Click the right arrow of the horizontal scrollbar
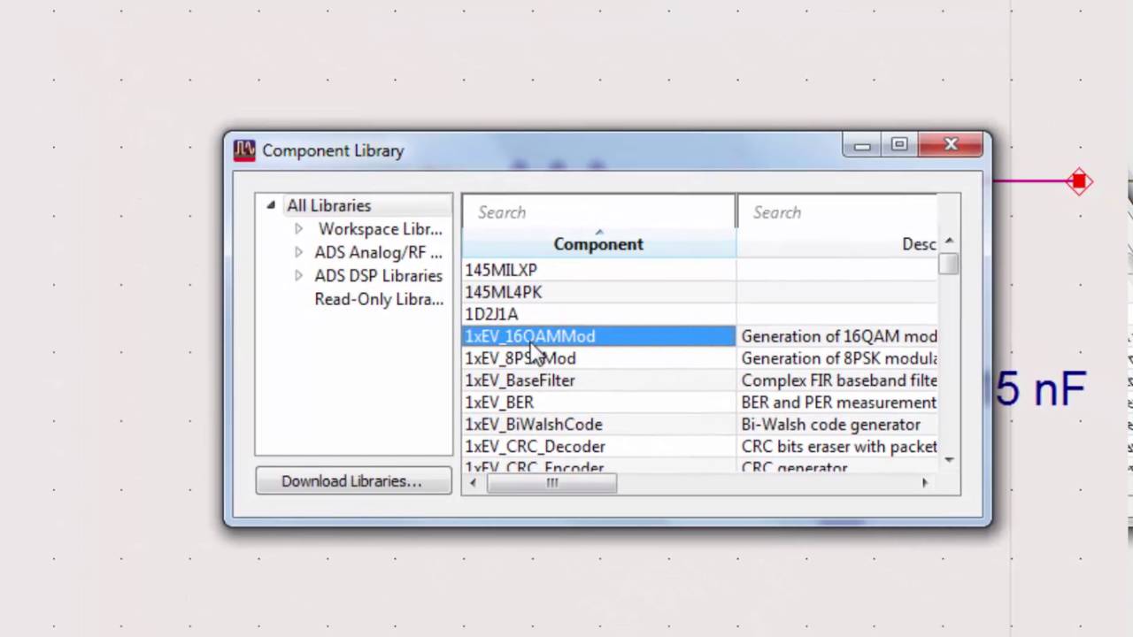1133x637 pixels. [x=925, y=483]
